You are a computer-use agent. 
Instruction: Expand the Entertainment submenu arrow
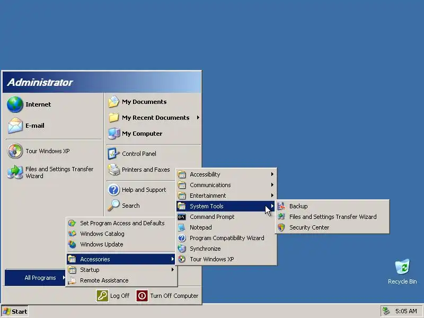click(x=272, y=196)
